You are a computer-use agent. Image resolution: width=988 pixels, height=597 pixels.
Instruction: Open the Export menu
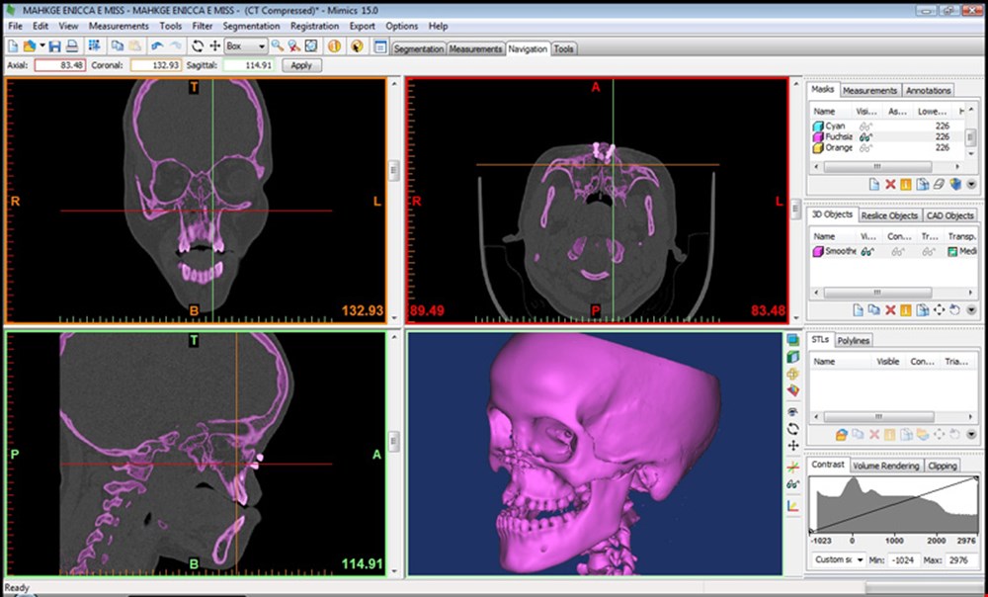click(363, 26)
